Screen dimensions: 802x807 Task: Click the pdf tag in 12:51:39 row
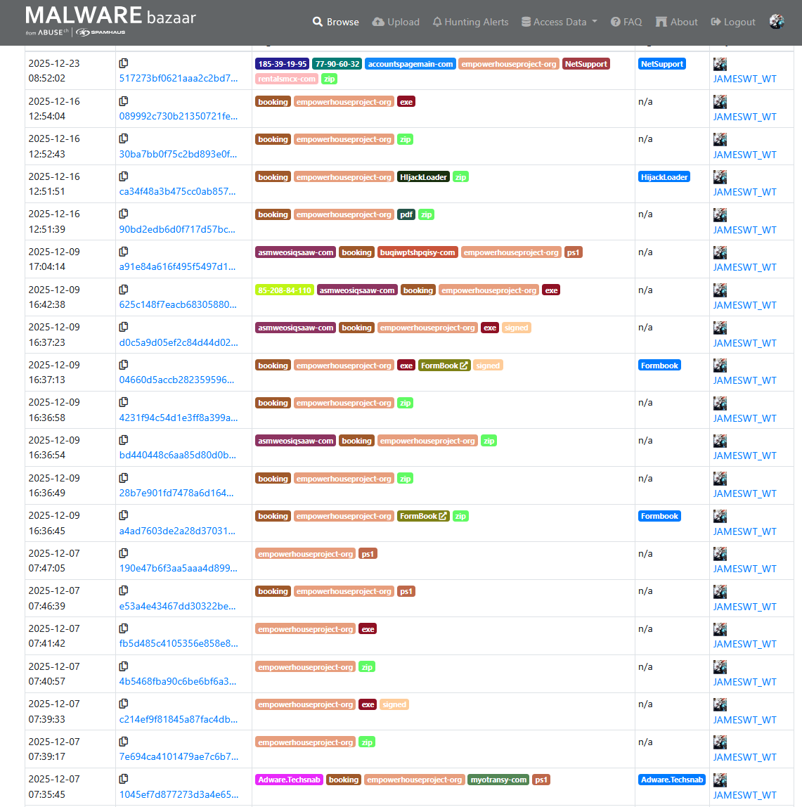coord(406,214)
